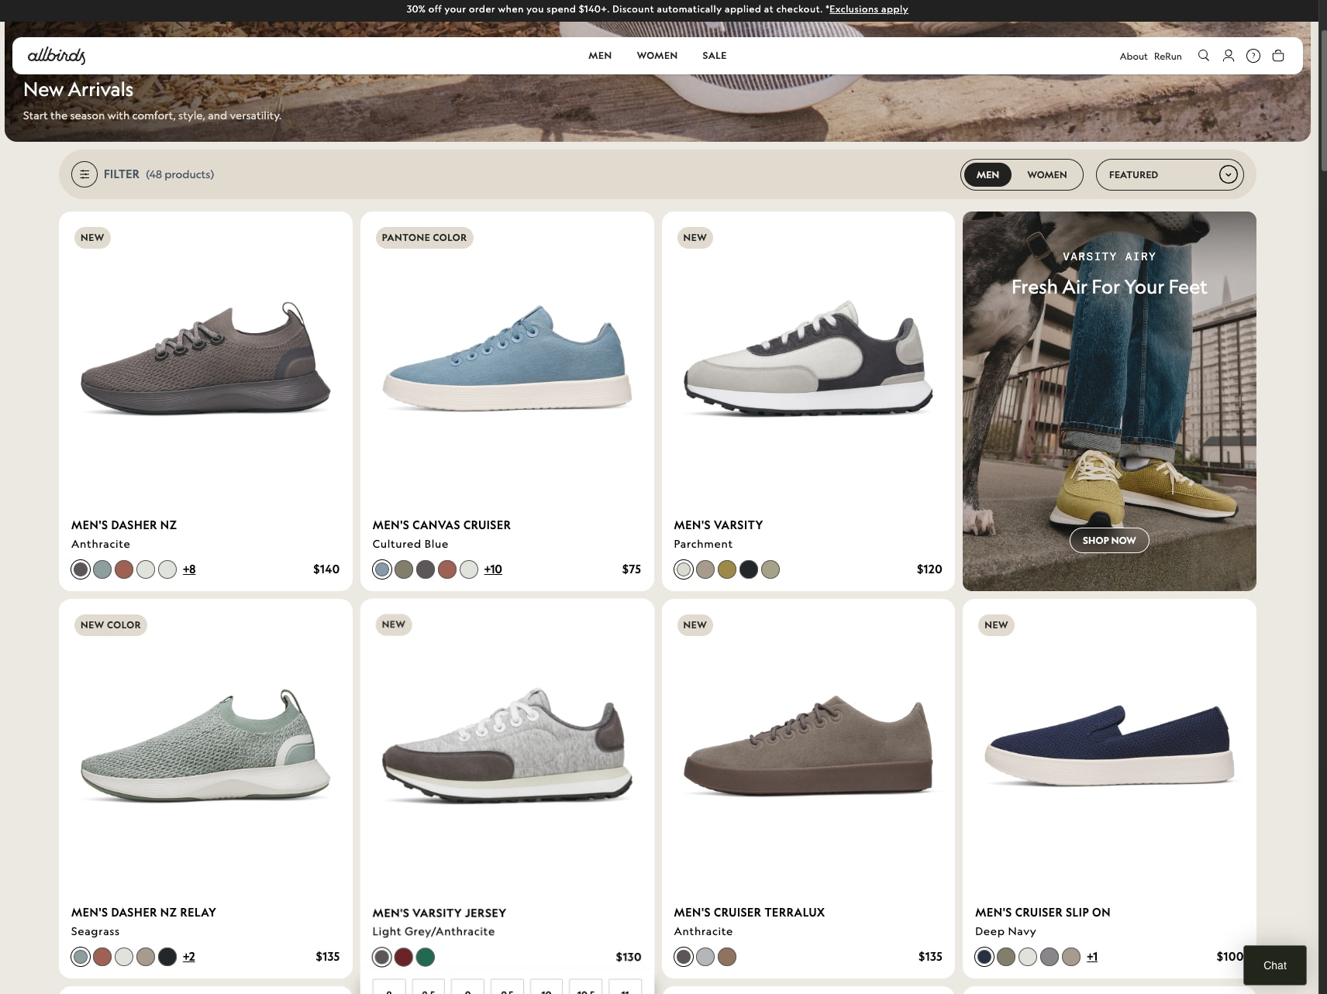Select olive swatch on Canvas Cruiser
The height and width of the screenshot is (994, 1327).
point(404,569)
